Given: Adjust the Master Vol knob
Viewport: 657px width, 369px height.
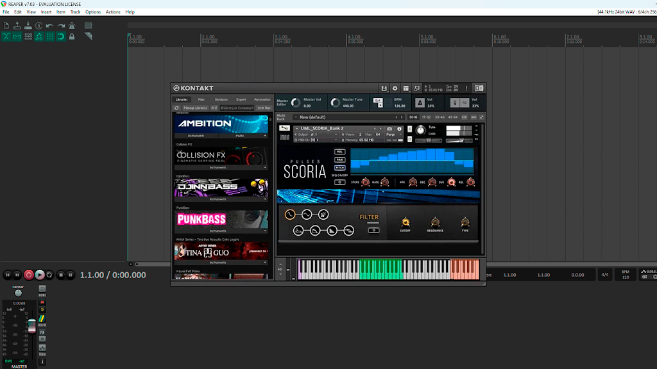Looking at the screenshot, I should pos(296,102).
